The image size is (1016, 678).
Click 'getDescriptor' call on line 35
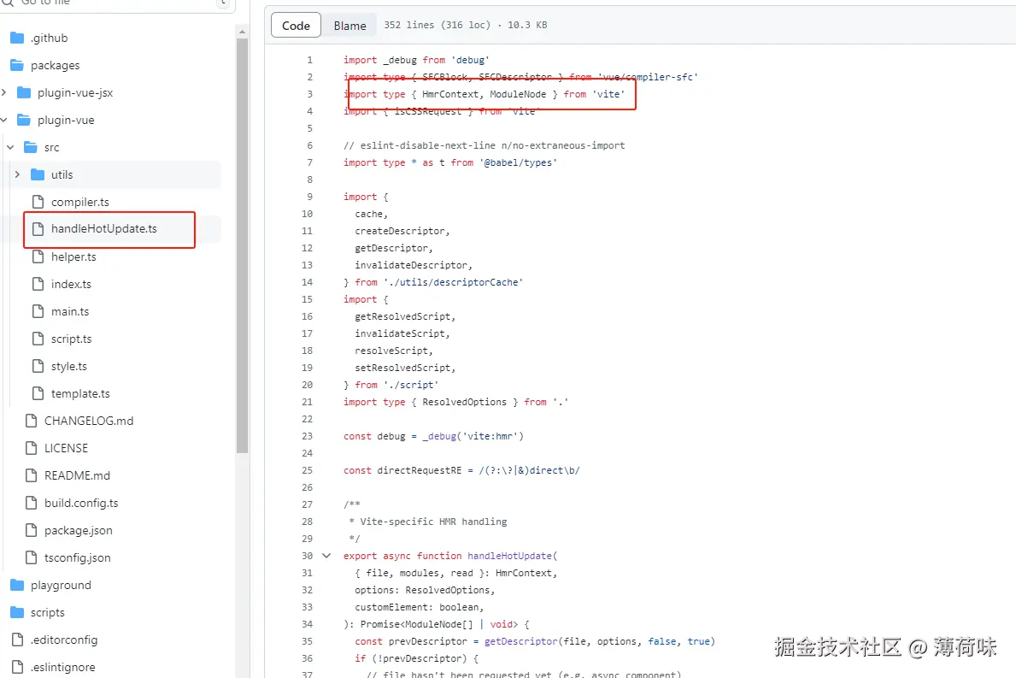click(521, 641)
